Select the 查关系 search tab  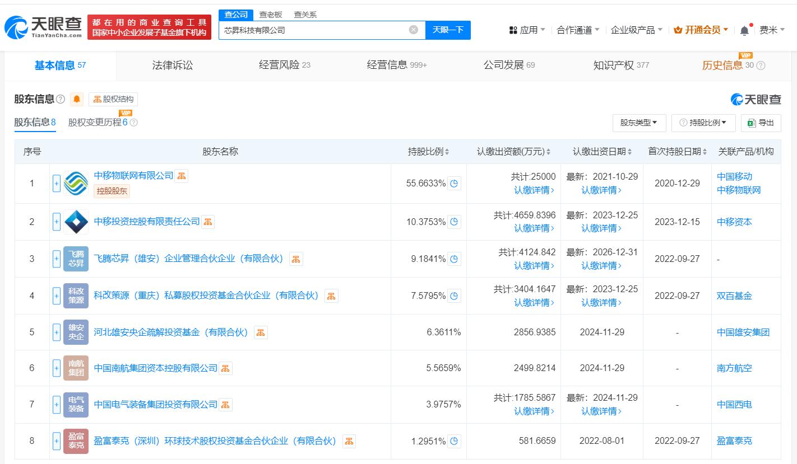pos(305,15)
